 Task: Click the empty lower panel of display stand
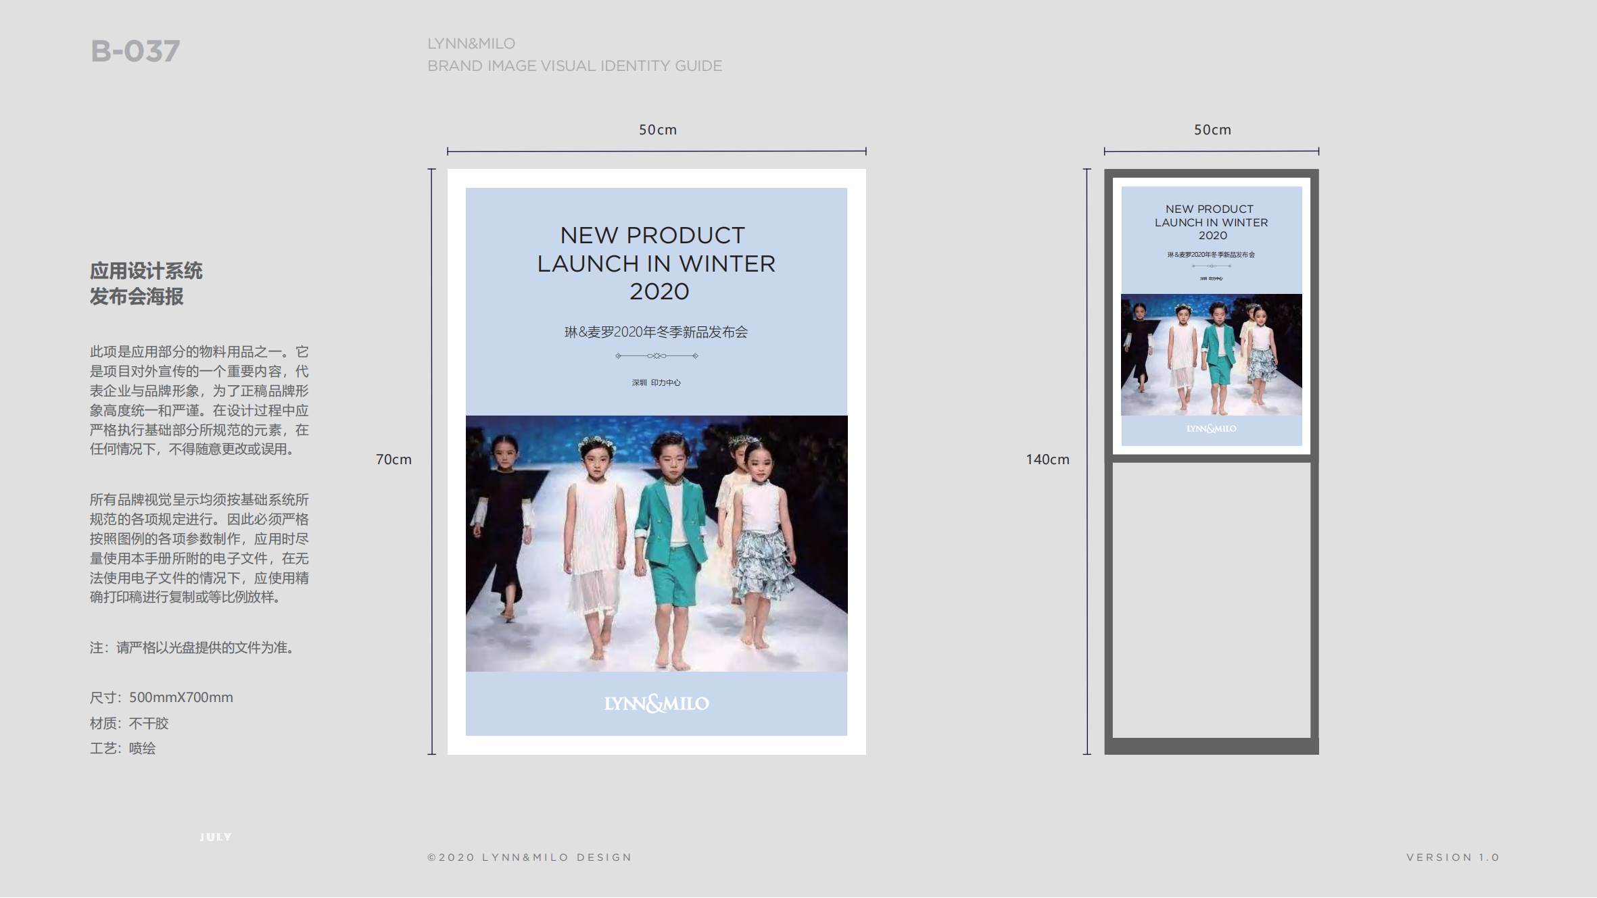pos(1212,600)
